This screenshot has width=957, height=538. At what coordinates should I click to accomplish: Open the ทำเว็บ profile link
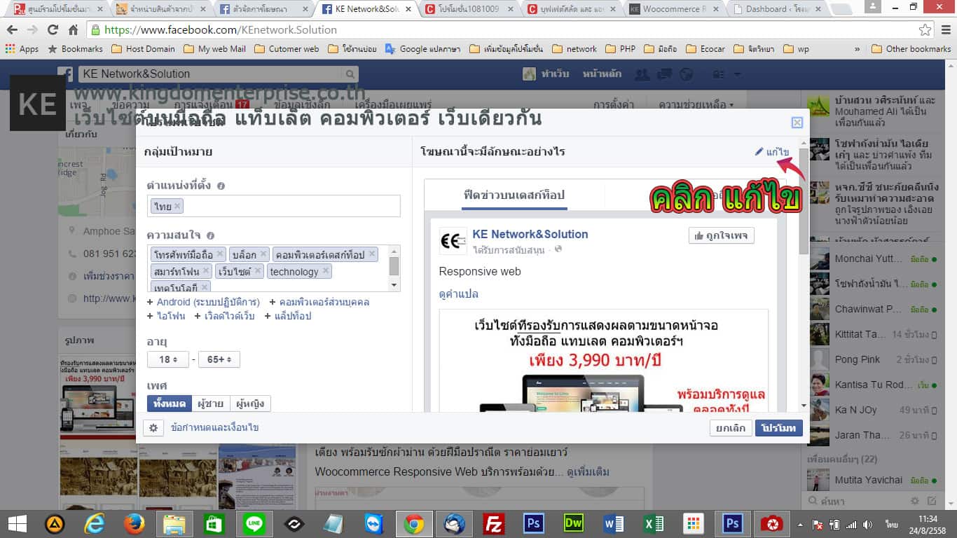tap(546, 74)
